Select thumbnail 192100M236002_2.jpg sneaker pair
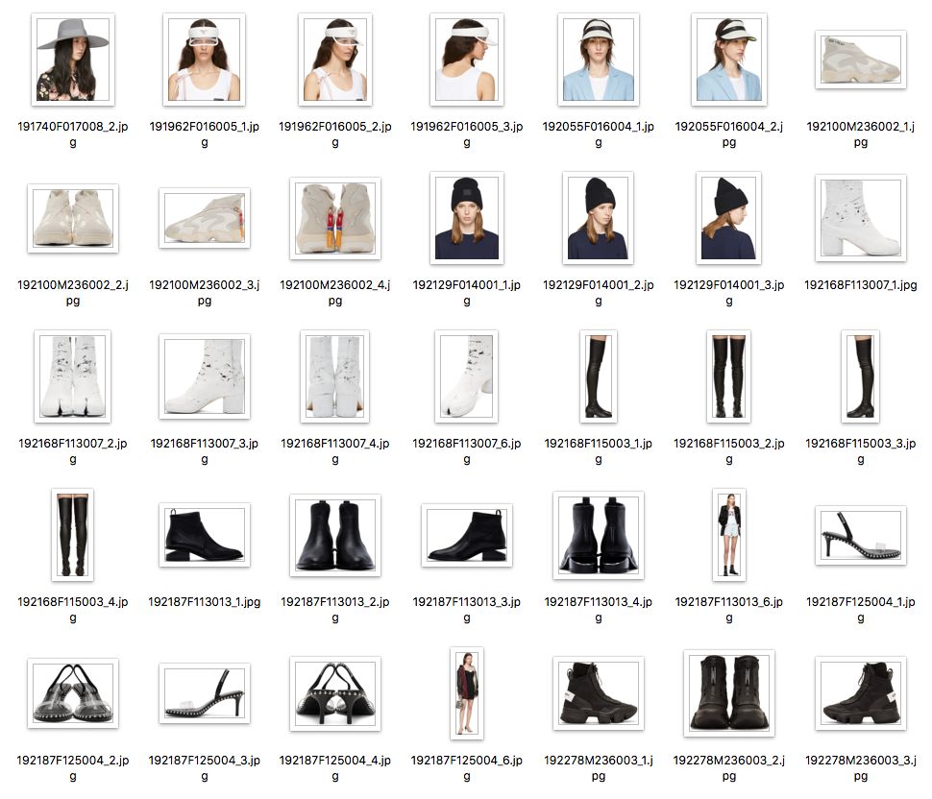The height and width of the screenshot is (799, 932). pos(72,218)
